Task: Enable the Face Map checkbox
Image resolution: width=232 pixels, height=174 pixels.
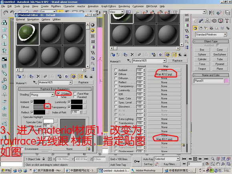Action: click(x=75, y=94)
